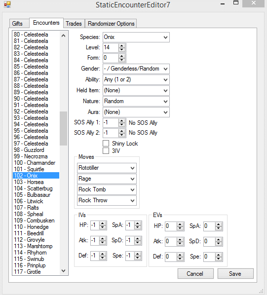Click the HP EV input field
The height and width of the screenshot is (295, 267).
coord(171,226)
